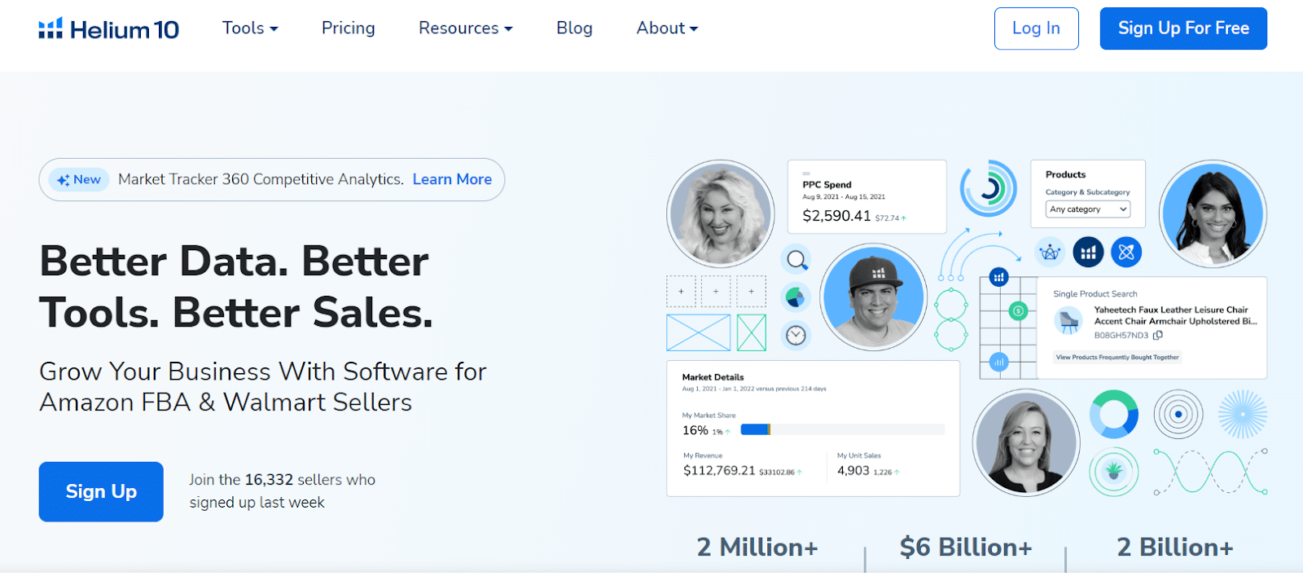Click the My Revenue value $112,769.21
1303x576 pixels.
[719, 471]
